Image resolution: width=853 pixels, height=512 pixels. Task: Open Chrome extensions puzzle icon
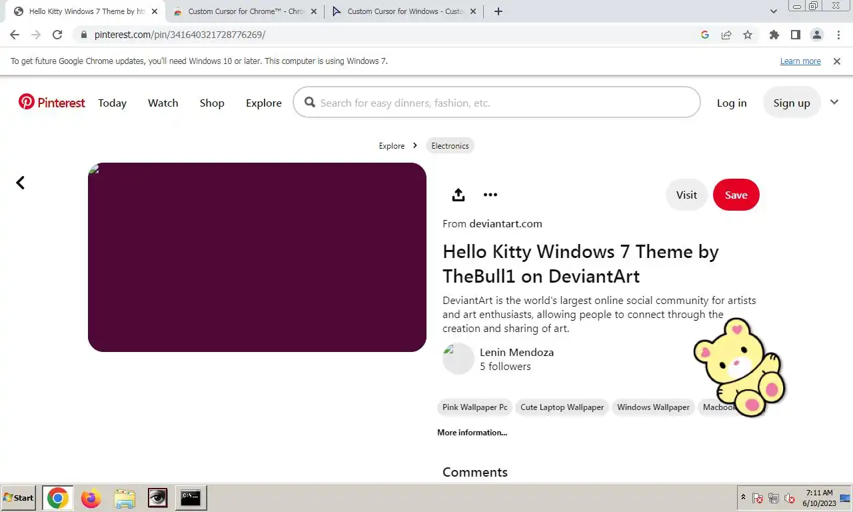(x=774, y=35)
